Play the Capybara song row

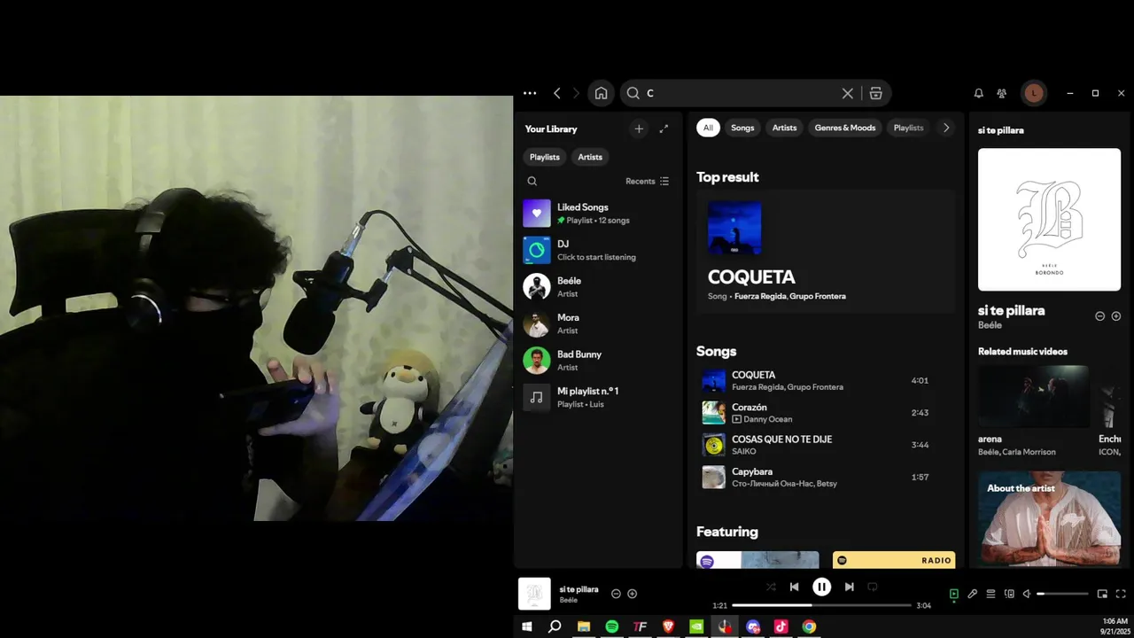coord(826,478)
